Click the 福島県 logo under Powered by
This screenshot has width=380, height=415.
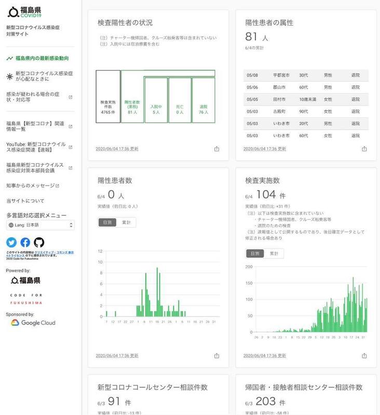tap(25, 280)
